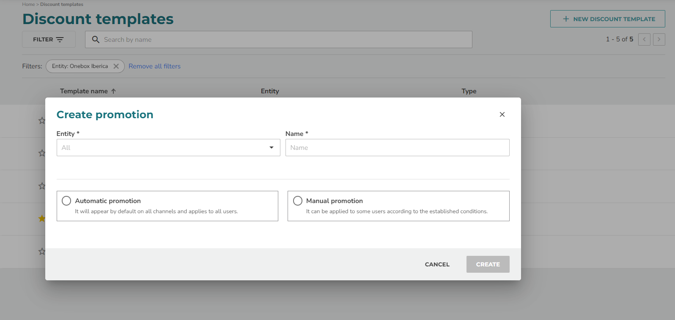The width and height of the screenshot is (675, 320).
Task: Click the Home breadcrumb link
Action: [28, 4]
